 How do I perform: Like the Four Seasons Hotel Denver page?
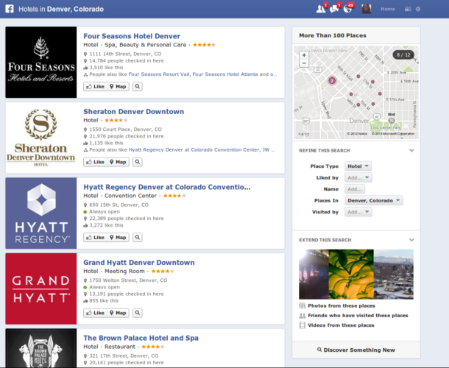(95, 86)
